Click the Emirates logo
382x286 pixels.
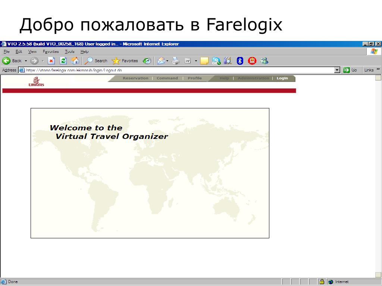click(x=36, y=82)
